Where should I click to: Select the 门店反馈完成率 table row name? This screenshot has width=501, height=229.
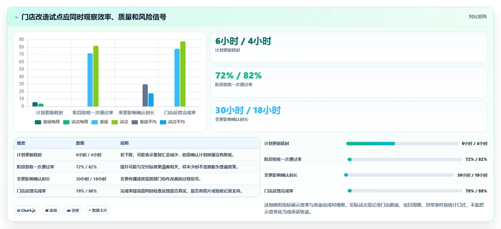click(x=31, y=191)
